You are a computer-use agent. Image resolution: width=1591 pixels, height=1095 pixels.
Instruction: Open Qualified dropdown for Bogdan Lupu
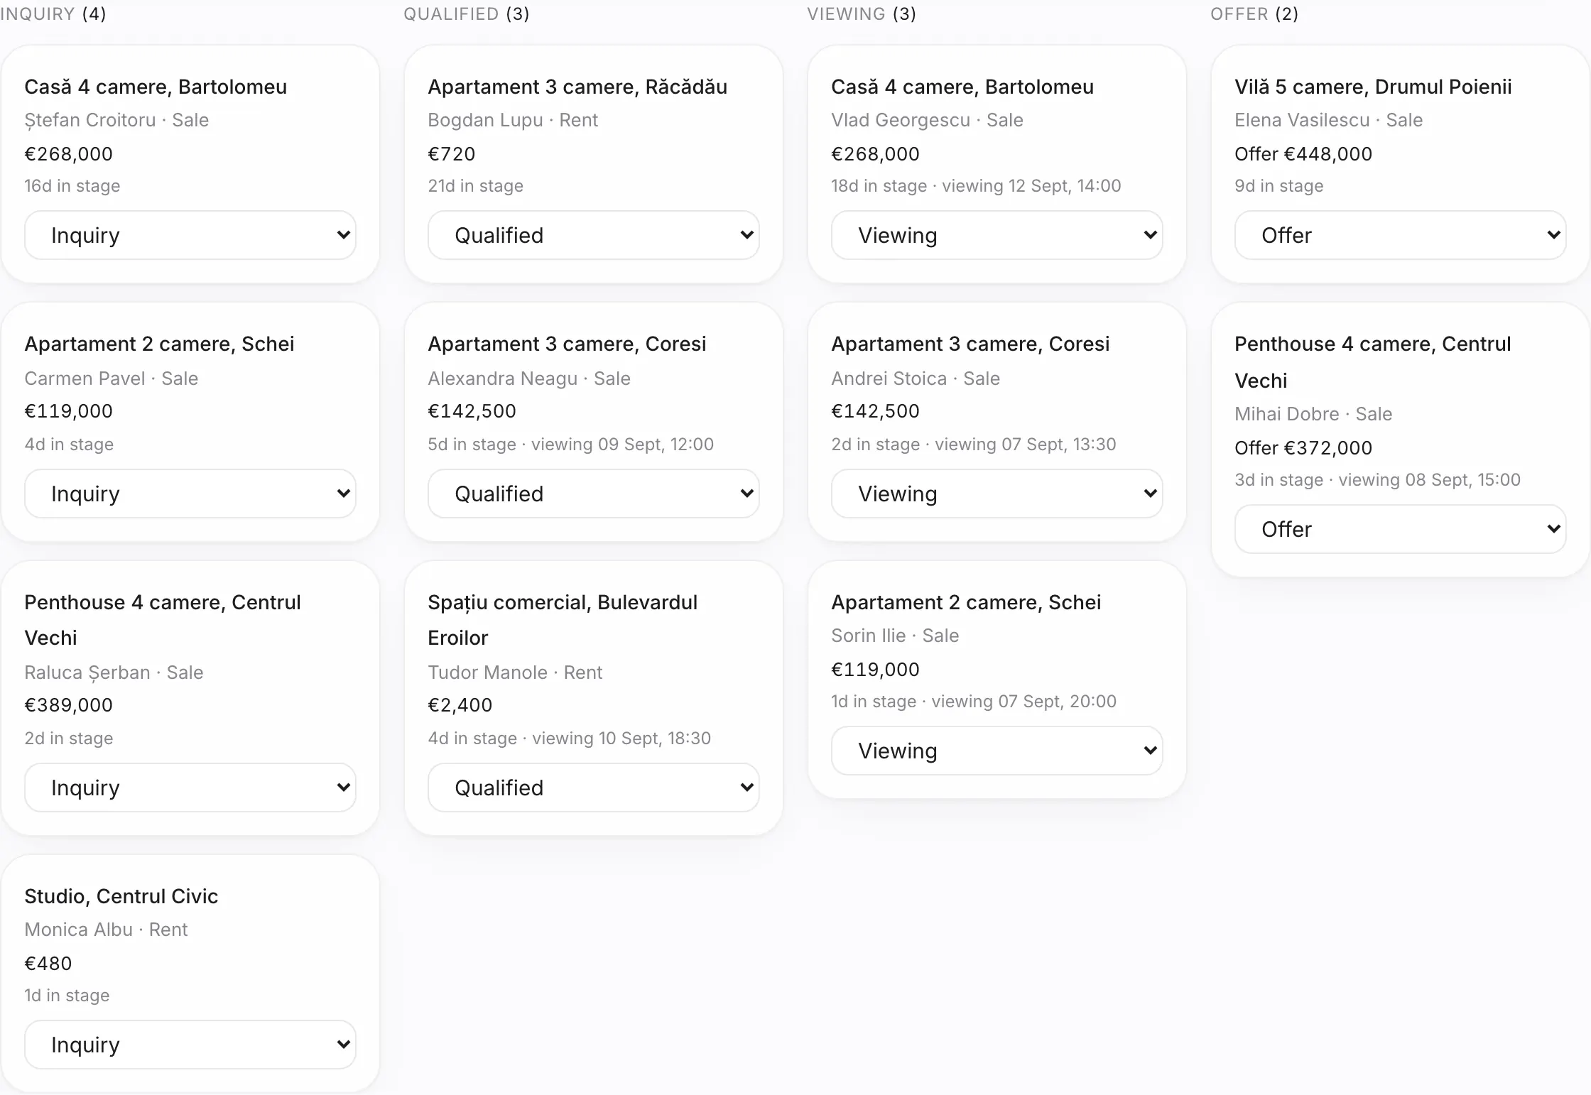pos(594,235)
